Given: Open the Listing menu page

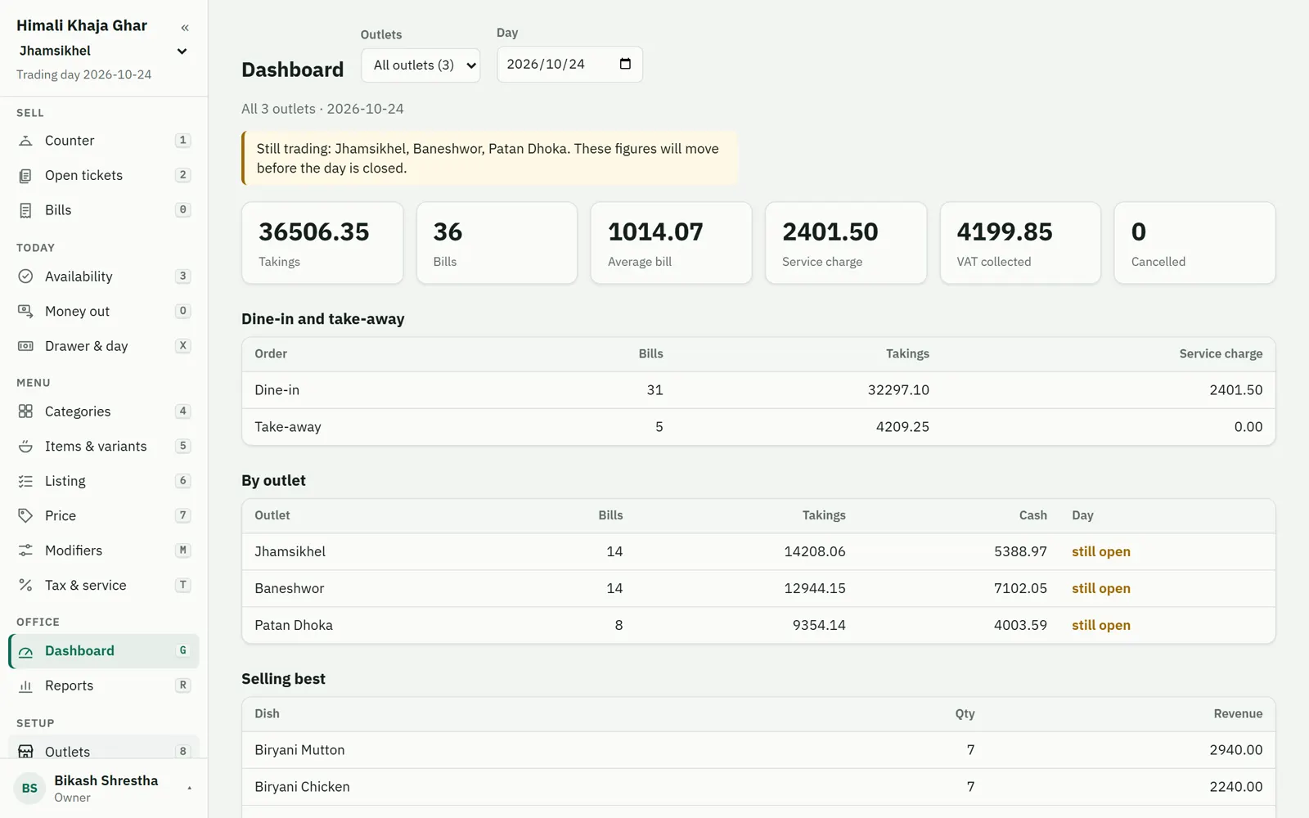Looking at the screenshot, I should (x=104, y=481).
